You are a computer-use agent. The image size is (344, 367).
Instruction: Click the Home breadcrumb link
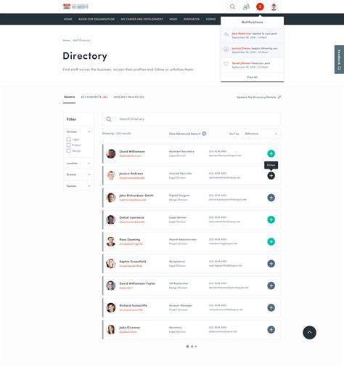[x=66, y=41]
